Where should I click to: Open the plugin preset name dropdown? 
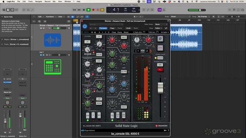[x=106, y=25]
